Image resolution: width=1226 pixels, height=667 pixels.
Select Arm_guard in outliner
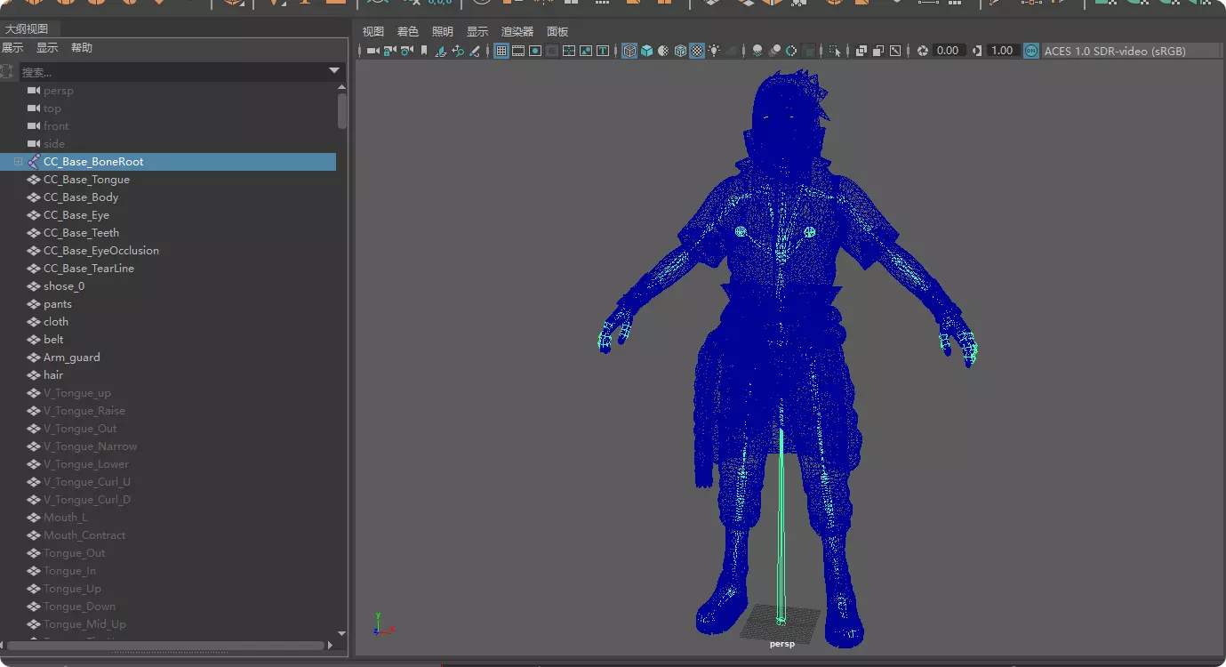pyautogui.click(x=72, y=358)
